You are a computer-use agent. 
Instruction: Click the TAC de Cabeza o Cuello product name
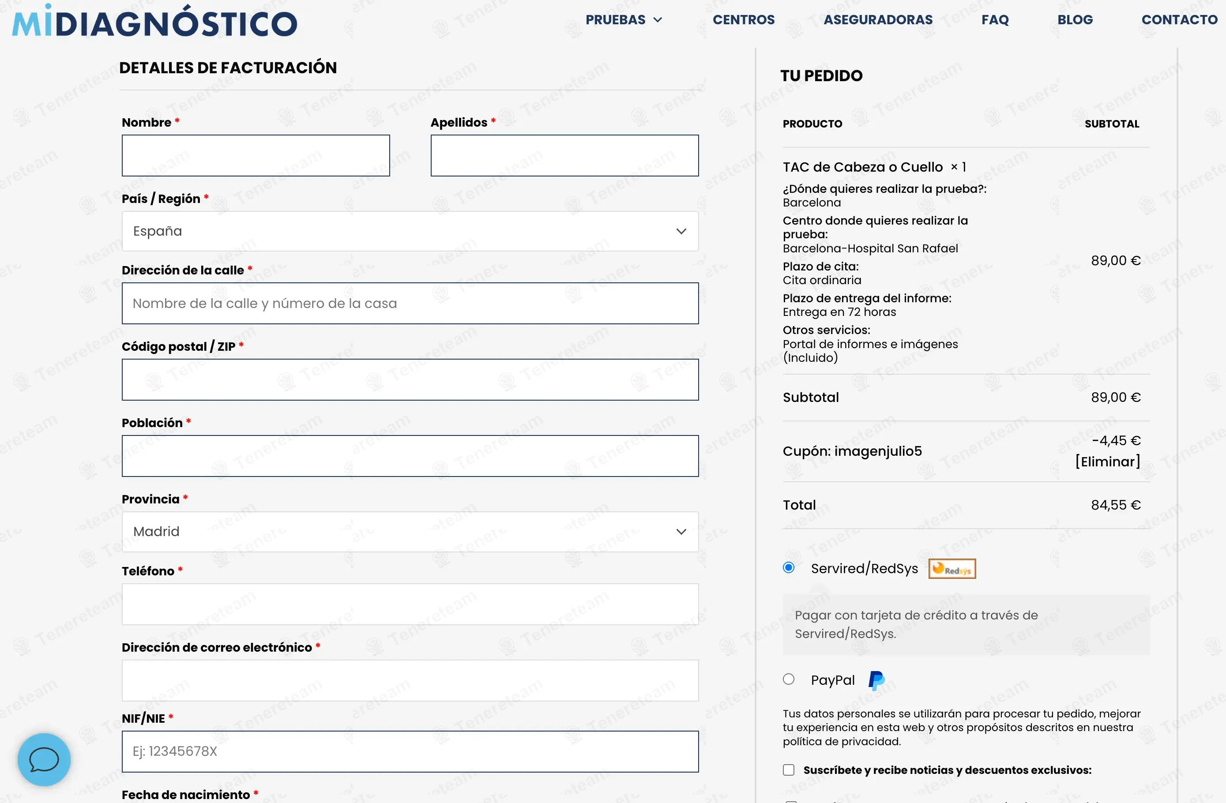point(862,167)
